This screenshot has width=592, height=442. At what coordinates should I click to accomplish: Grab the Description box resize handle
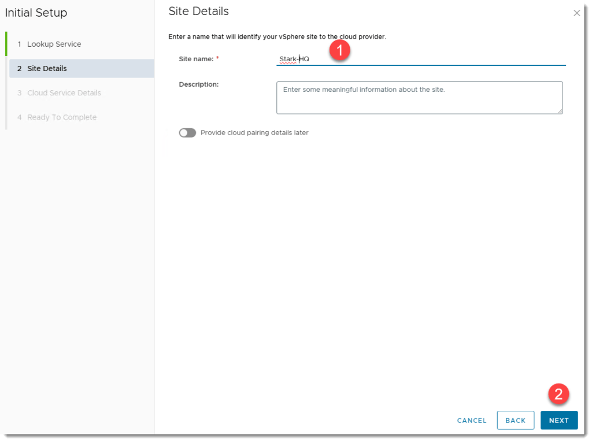coord(560,110)
